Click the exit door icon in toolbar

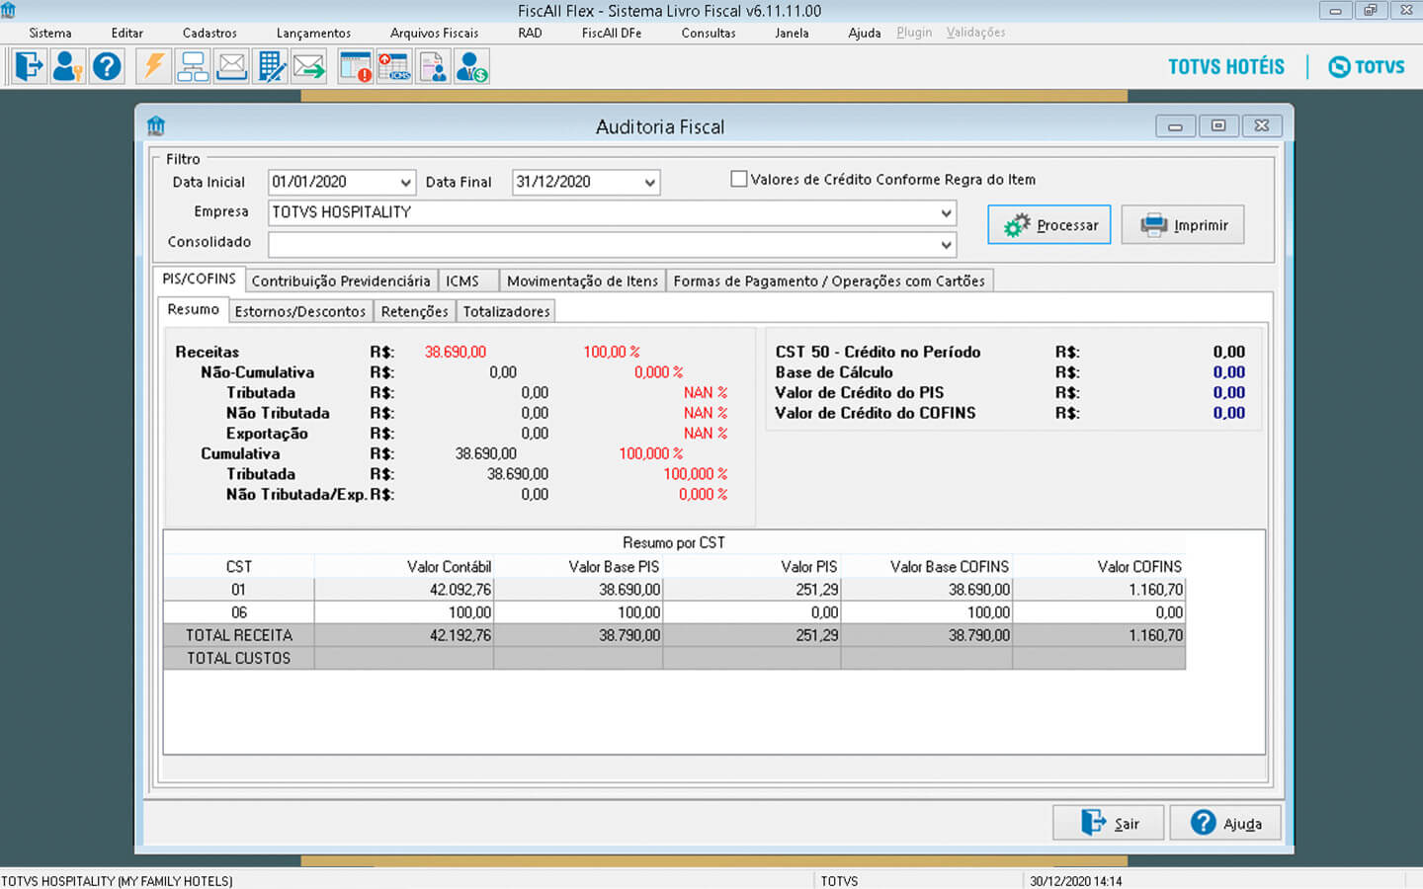[29, 67]
